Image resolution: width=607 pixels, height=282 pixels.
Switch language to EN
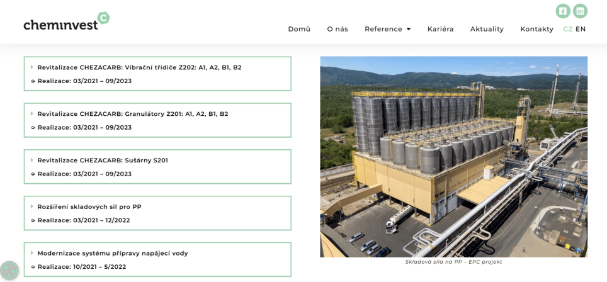coord(581,29)
